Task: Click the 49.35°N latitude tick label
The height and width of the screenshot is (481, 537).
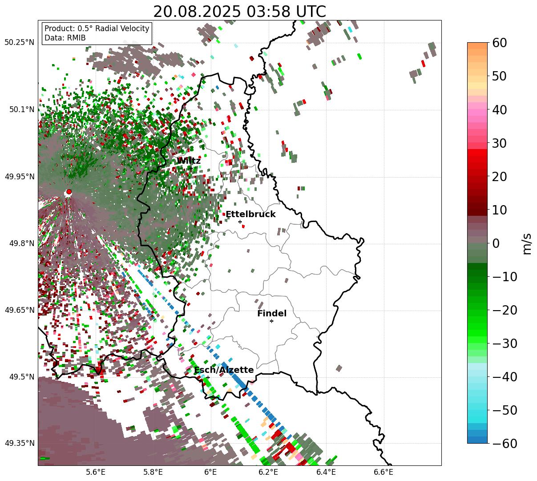Action: 19,443
